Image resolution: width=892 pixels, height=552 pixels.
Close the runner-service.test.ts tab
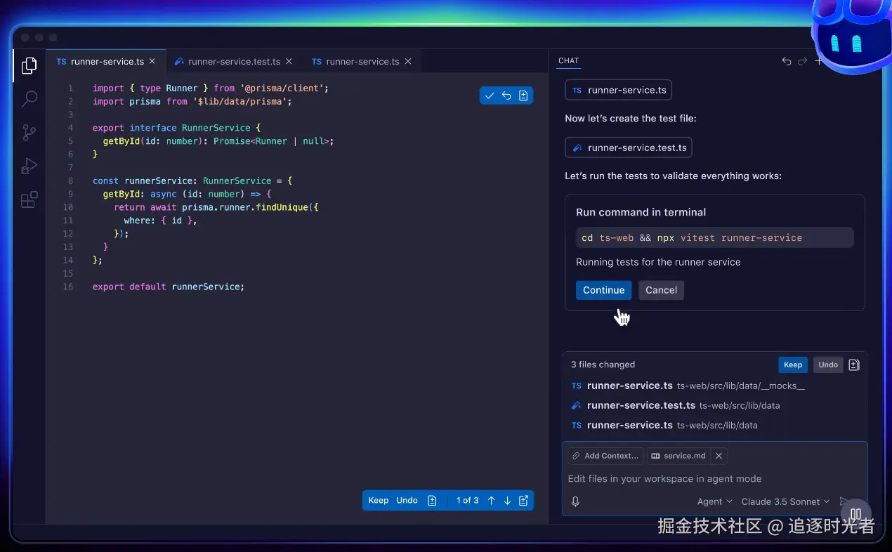click(x=289, y=61)
